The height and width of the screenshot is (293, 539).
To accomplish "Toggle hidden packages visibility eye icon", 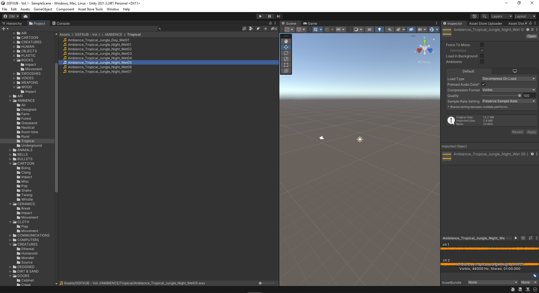I will pyautogui.click(x=274, y=29).
